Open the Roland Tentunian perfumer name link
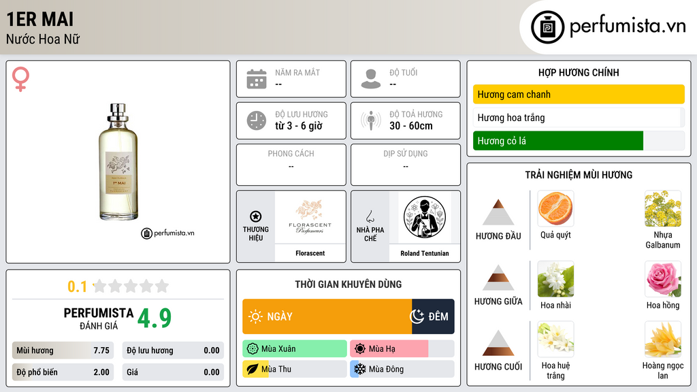Screen dimensions: 697x392 (x=425, y=253)
